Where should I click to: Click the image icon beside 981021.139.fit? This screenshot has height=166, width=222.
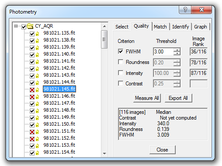(x=37, y=48)
